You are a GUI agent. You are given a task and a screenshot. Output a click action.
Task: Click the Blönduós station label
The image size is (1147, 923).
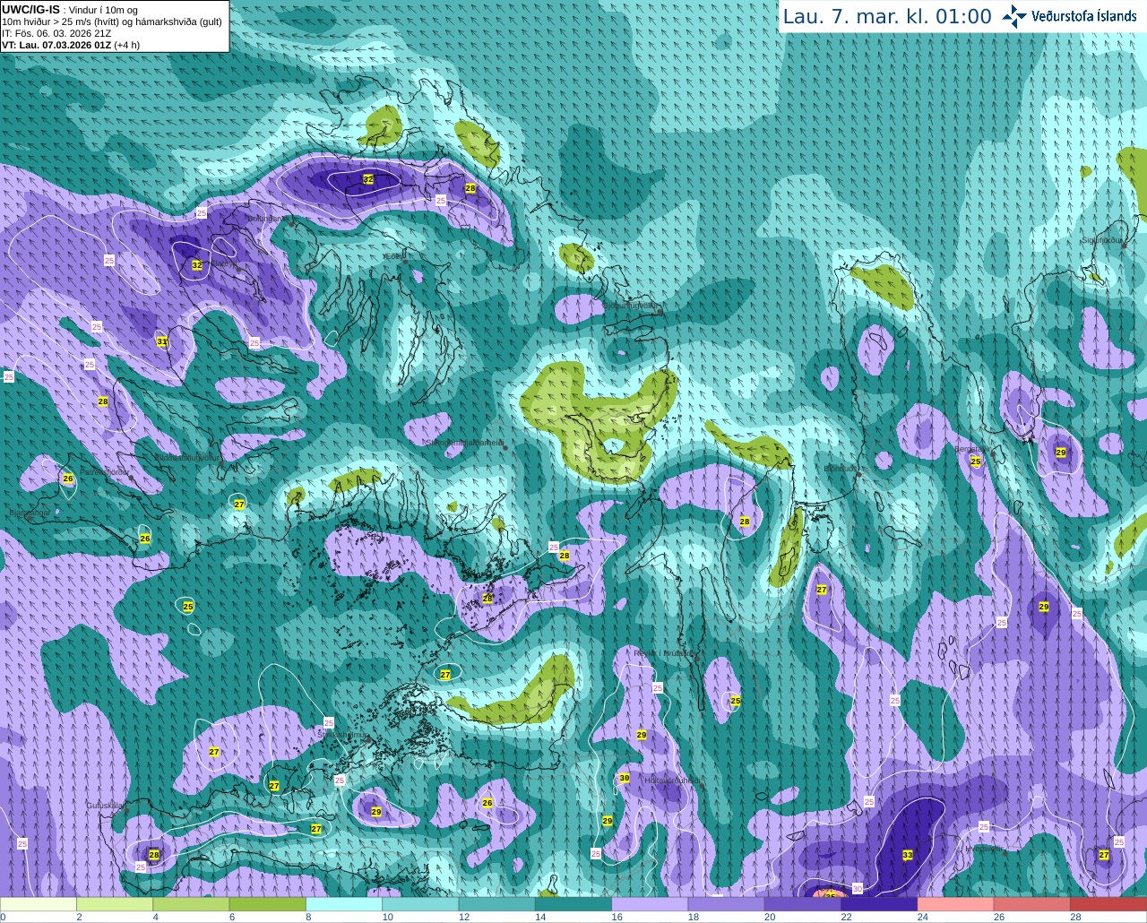[840, 468]
